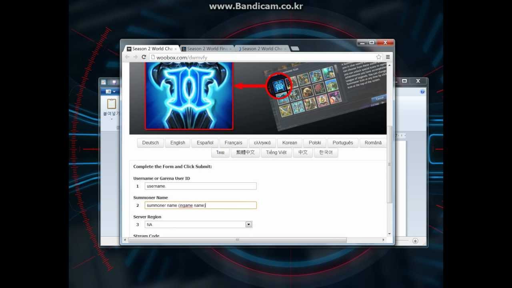The width and height of the screenshot is (512, 288).
Task: Click the favicon on the second tab
Action: (x=184, y=48)
